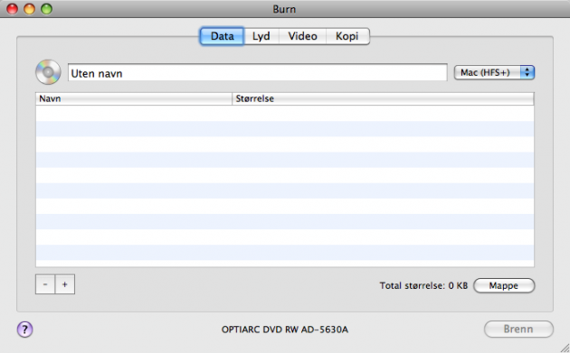Close the Burn window with red button
570x353 pixels.
coord(13,9)
